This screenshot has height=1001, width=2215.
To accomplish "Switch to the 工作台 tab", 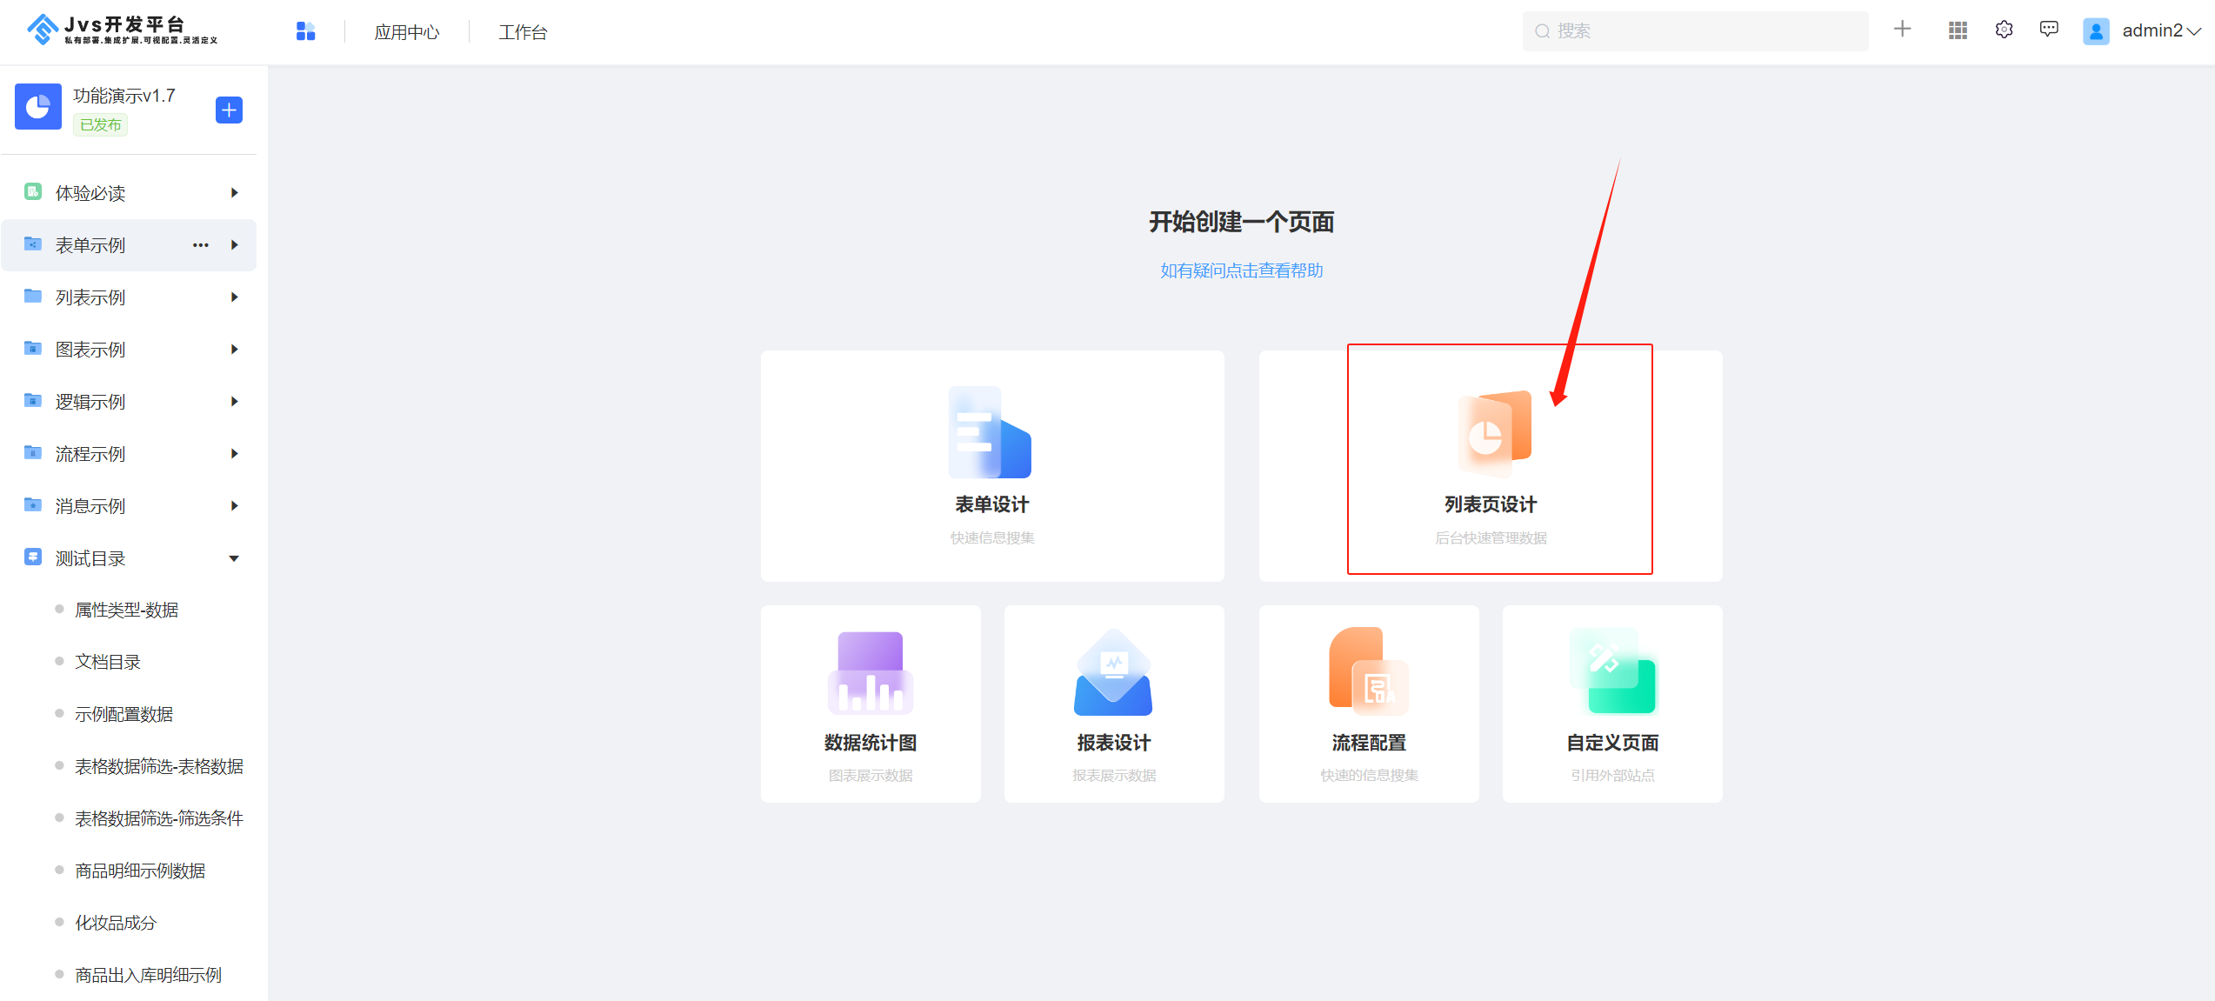I will coord(523,32).
